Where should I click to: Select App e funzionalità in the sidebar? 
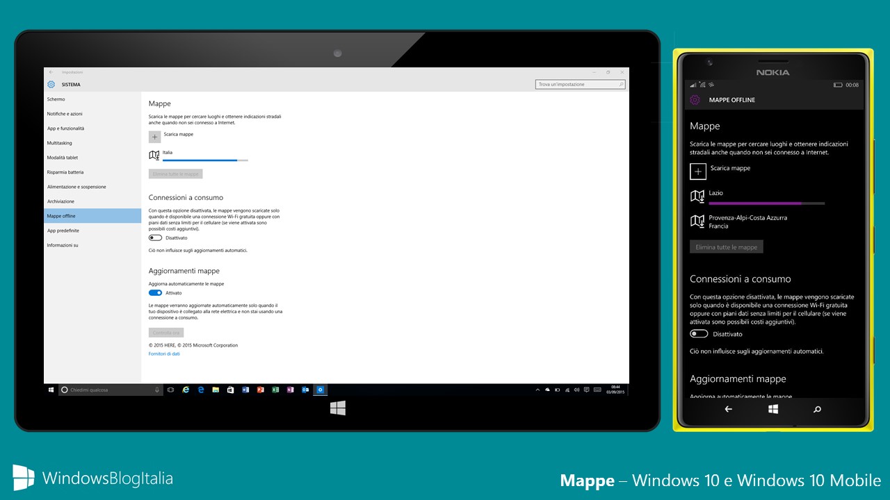pos(92,128)
